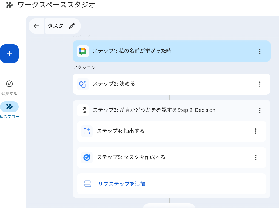
Task: Click the back arrow button
Action: (x=36, y=26)
